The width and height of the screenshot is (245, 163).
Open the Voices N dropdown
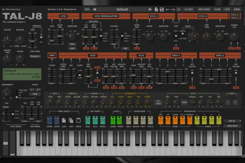coord(38,90)
